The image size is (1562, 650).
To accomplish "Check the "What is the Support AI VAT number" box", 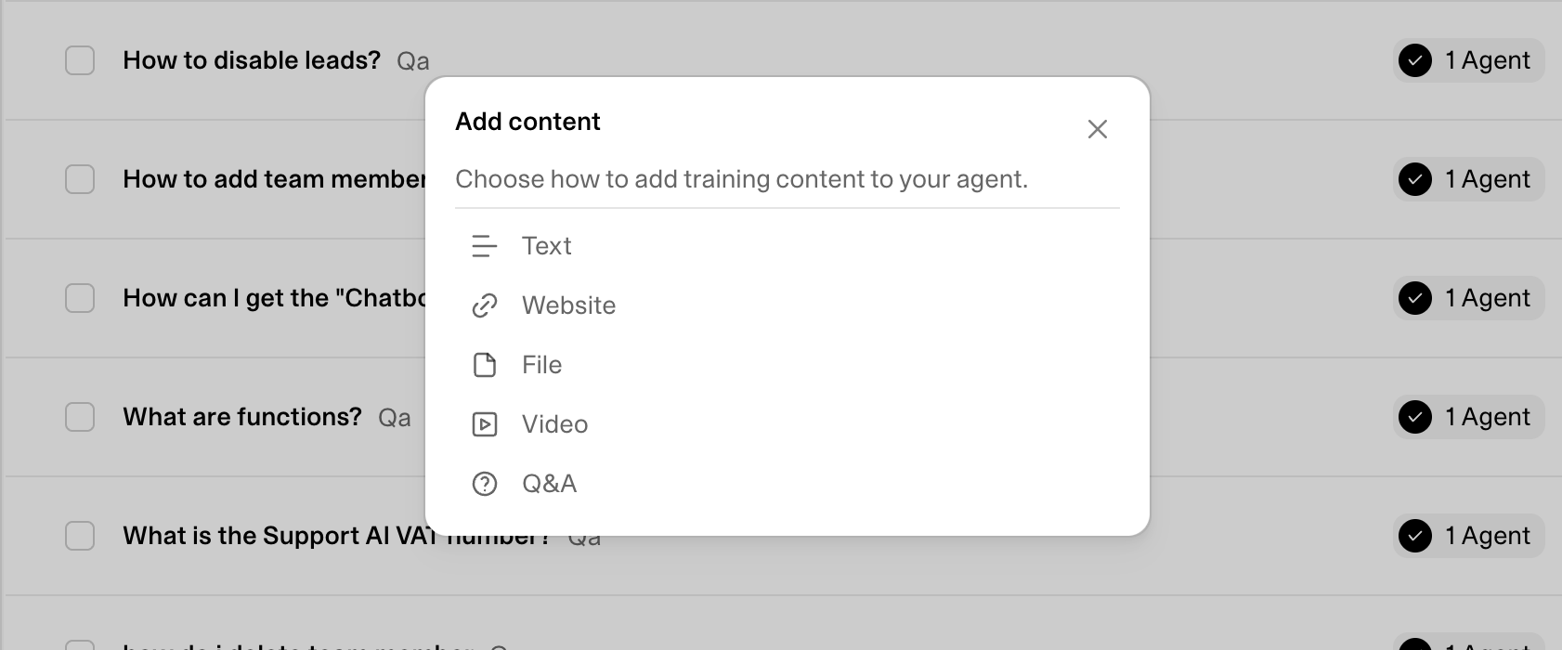I will point(80,536).
